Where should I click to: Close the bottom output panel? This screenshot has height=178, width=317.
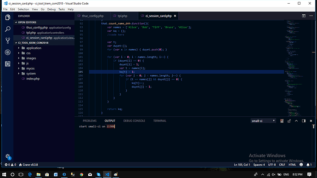(x=311, y=121)
